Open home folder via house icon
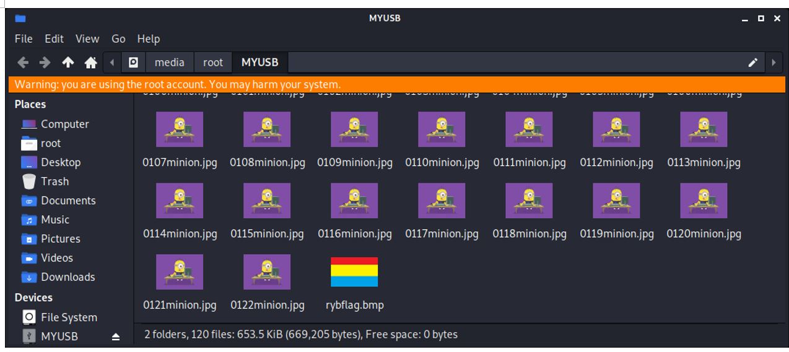The height and width of the screenshot is (352, 789). [90, 63]
